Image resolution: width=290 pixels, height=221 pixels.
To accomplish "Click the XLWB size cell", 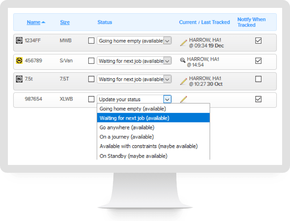I will [x=66, y=99].
